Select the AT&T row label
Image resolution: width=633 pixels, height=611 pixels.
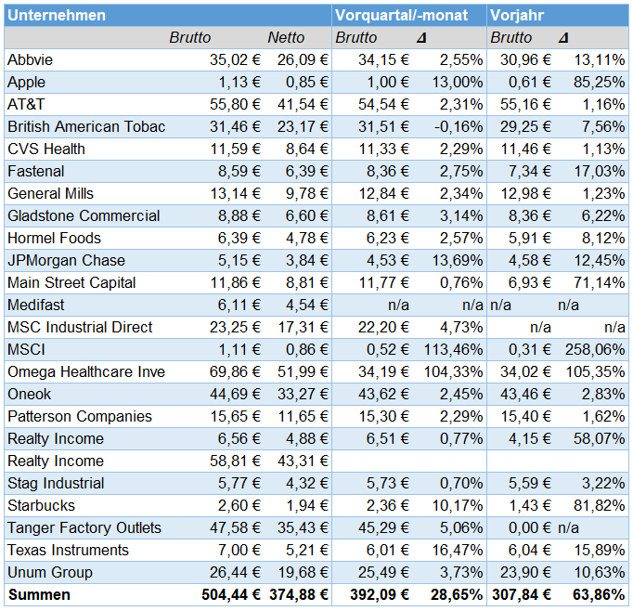click(26, 104)
